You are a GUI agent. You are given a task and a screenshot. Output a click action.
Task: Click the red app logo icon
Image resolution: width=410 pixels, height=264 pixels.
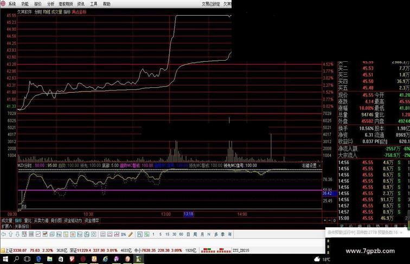(x=3, y=4)
